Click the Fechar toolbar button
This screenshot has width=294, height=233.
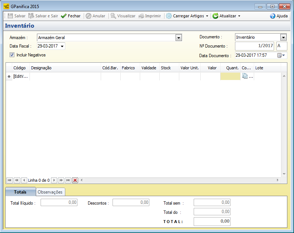[70, 16]
